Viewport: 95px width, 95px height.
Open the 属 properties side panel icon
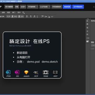[x=87, y=24]
